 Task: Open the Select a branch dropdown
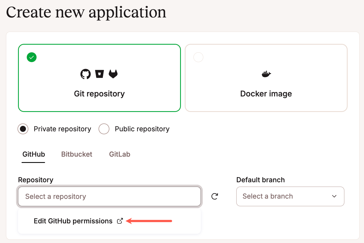(x=290, y=196)
